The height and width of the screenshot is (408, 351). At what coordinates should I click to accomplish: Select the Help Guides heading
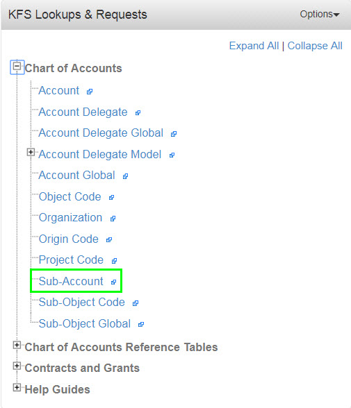[x=57, y=389]
